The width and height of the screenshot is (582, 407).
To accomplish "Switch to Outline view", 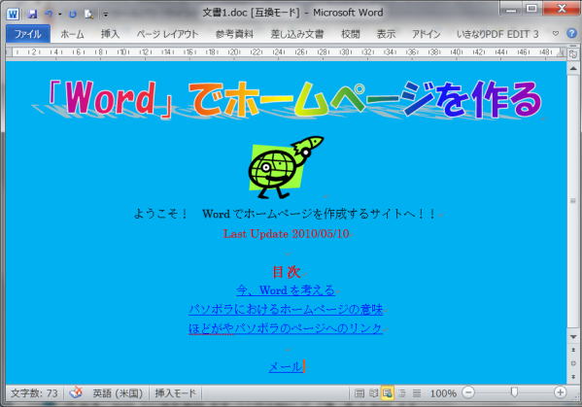I will coord(402,393).
